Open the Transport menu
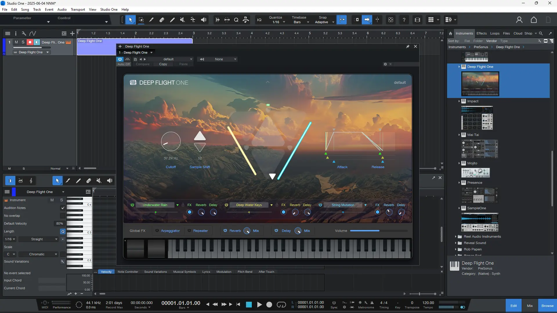This screenshot has height=313, width=557. click(78, 9)
